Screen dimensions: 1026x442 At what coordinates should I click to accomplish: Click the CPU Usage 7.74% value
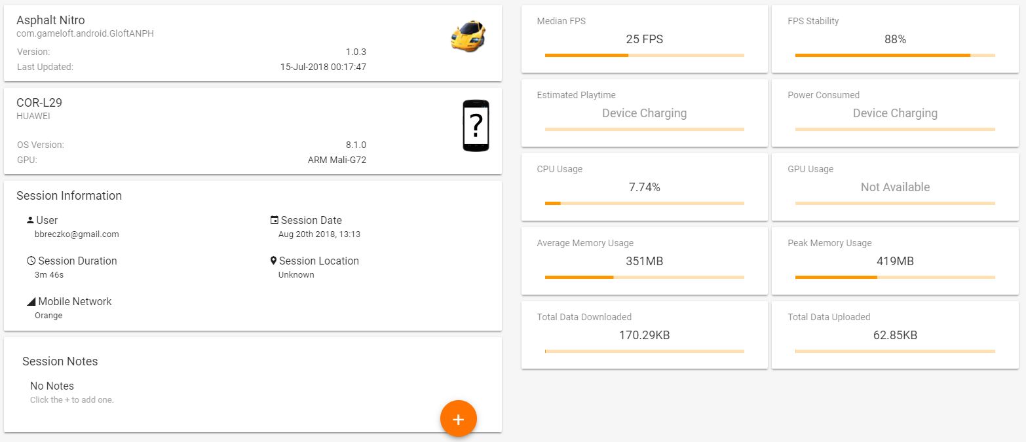[x=644, y=187]
